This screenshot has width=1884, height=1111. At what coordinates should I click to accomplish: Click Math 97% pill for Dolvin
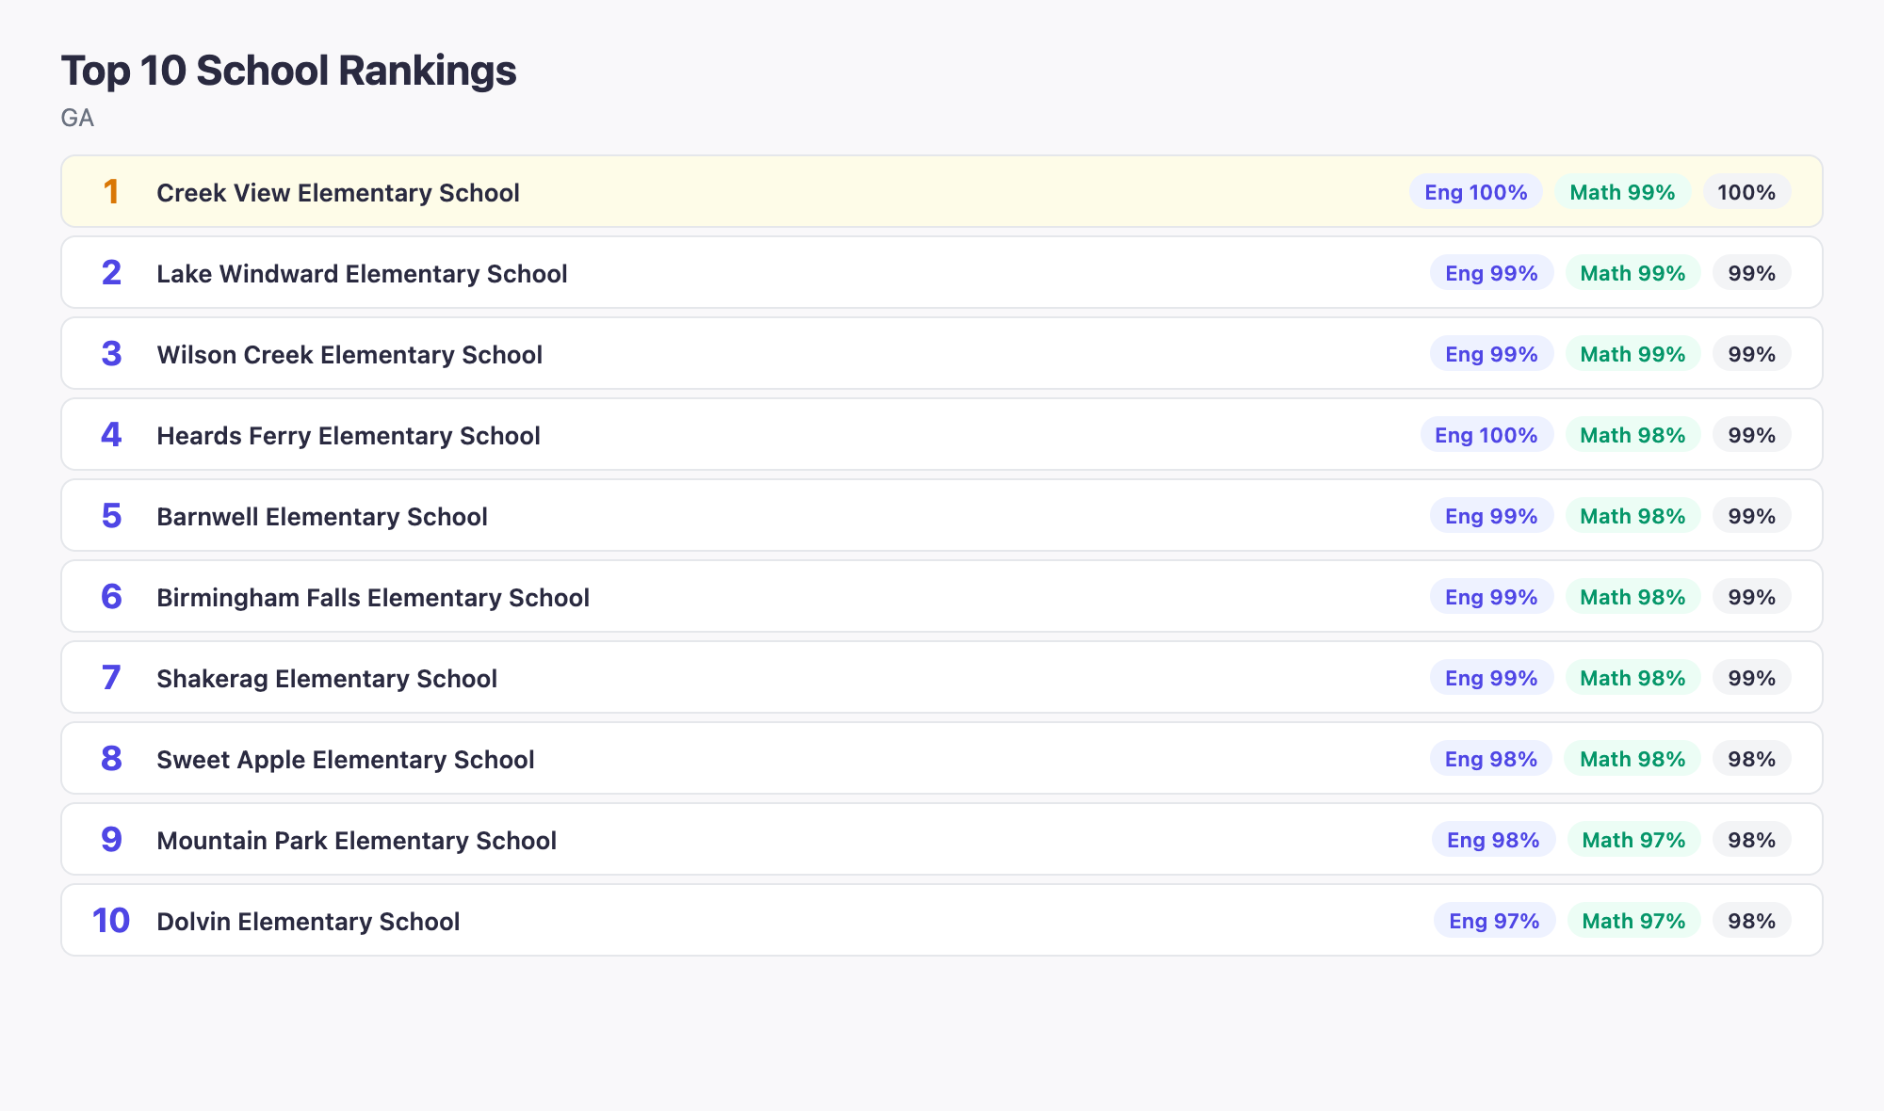[x=1633, y=921]
